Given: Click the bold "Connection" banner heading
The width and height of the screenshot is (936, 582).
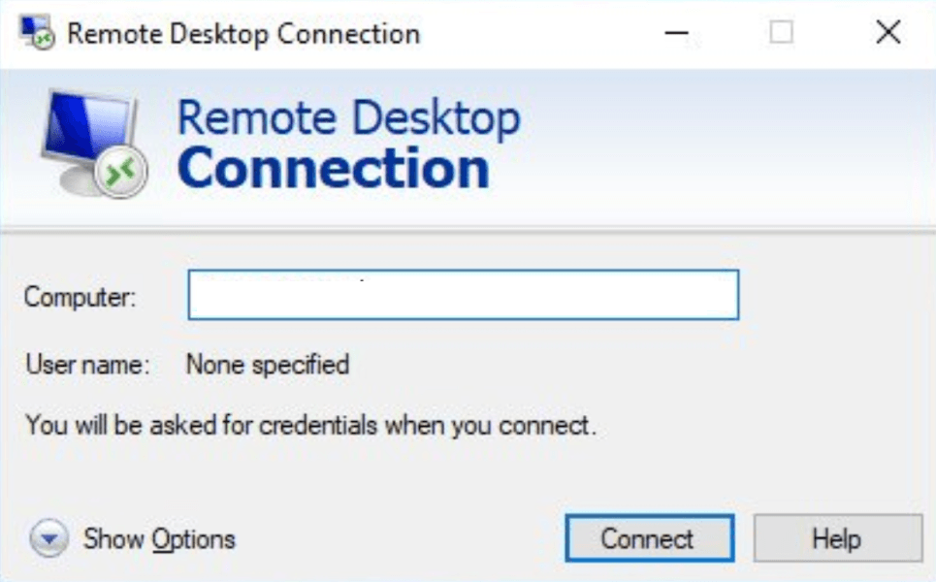Looking at the screenshot, I should pos(333,167).
